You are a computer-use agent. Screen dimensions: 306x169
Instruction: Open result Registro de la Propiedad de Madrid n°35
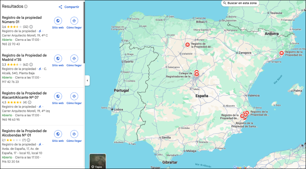pos(24,57)
